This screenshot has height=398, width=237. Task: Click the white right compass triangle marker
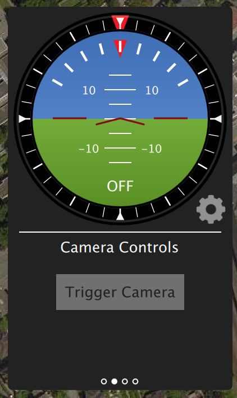click(216, 119)
